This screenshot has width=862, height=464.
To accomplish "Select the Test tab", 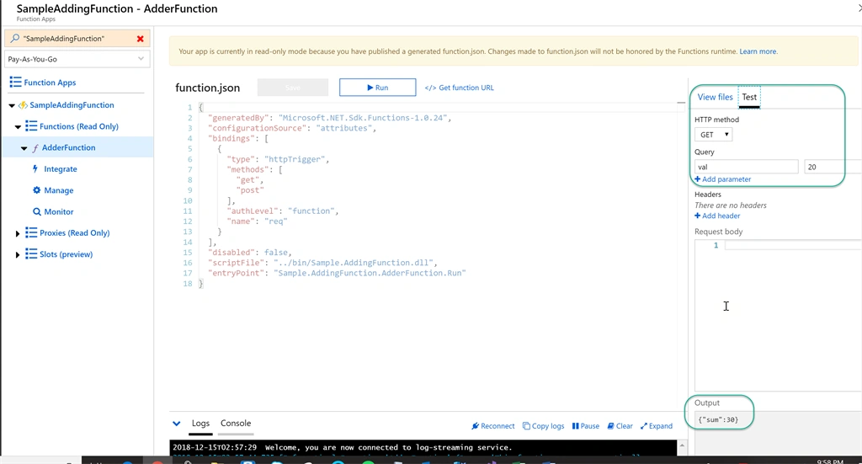I will pos(749,98).
